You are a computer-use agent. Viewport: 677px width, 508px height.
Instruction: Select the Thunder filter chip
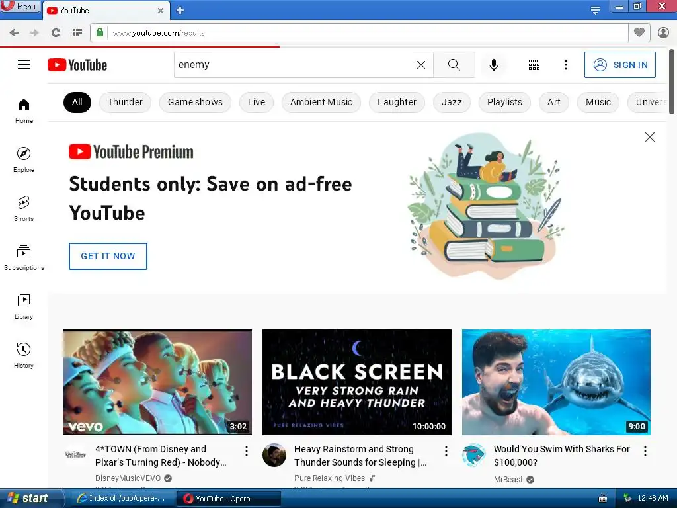125,103
